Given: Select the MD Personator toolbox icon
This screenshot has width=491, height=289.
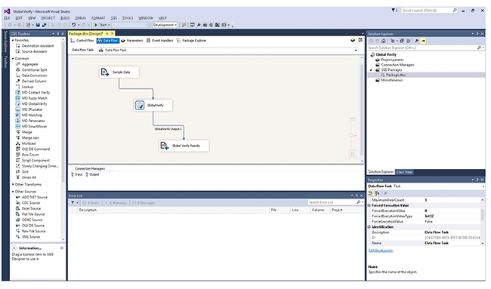Looking at the screenshot, I should pyautogui.click(x=18, y=121).
